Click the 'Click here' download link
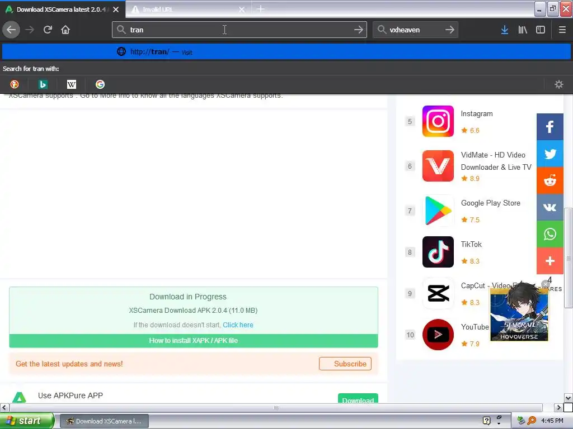Viewport: 573px width, 429px height. 238,325
